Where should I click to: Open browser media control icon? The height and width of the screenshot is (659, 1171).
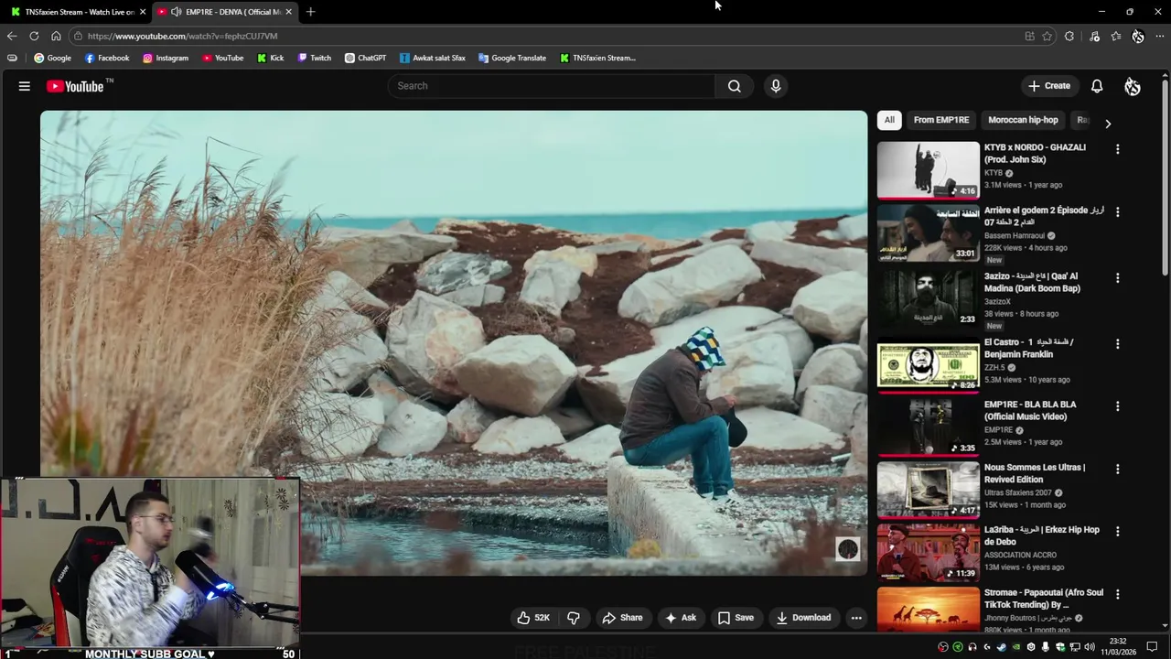1094,36
